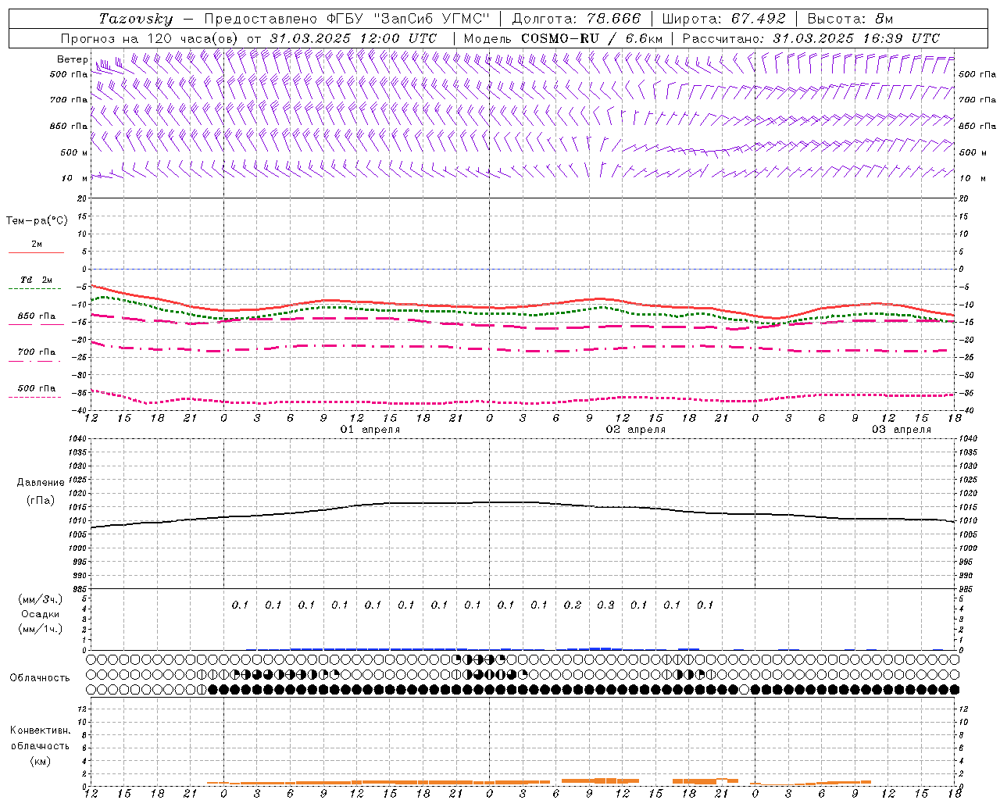Screen dimensions: 1000x800
Task: Click the date label "02 апреля"
Action: coord(636,430)
